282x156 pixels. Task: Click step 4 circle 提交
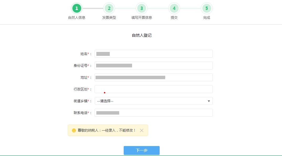click(174, 8)
